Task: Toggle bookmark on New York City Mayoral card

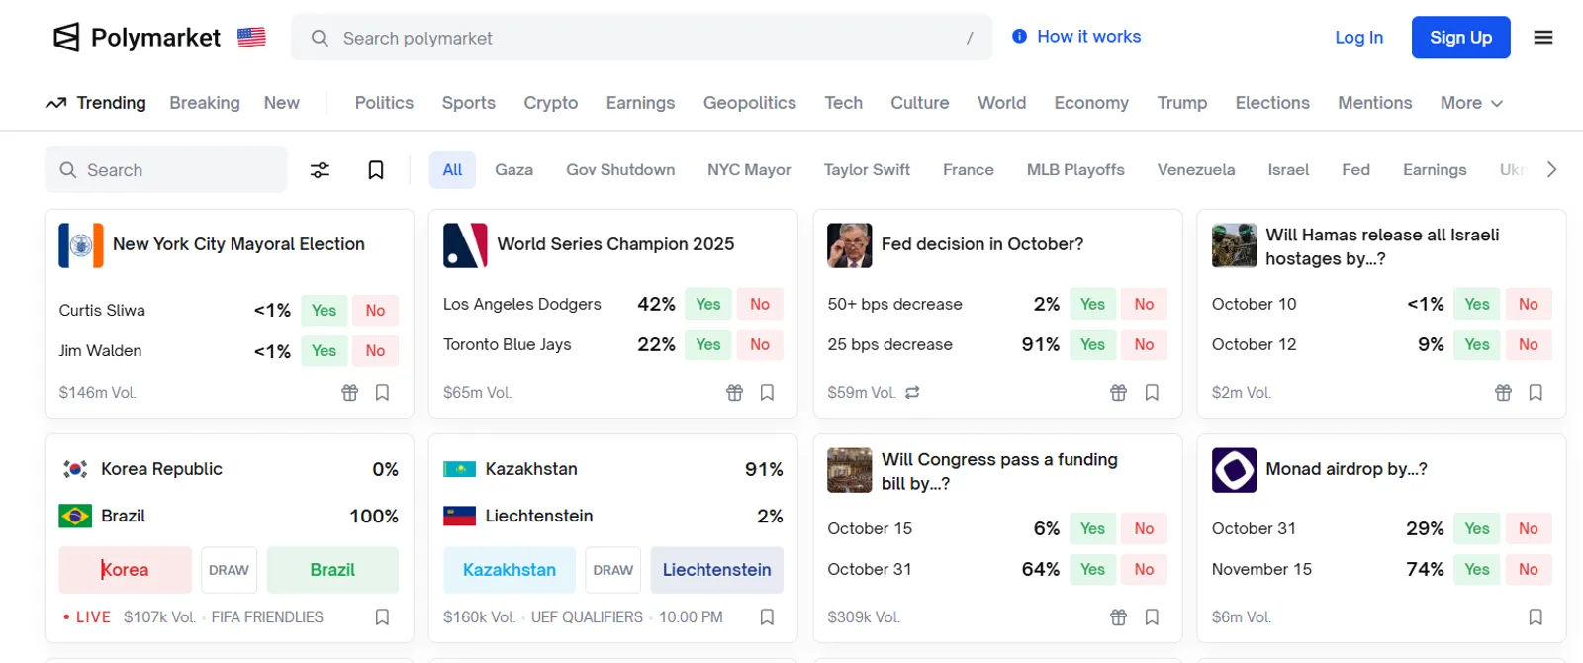Action: [x=382, y=393]
